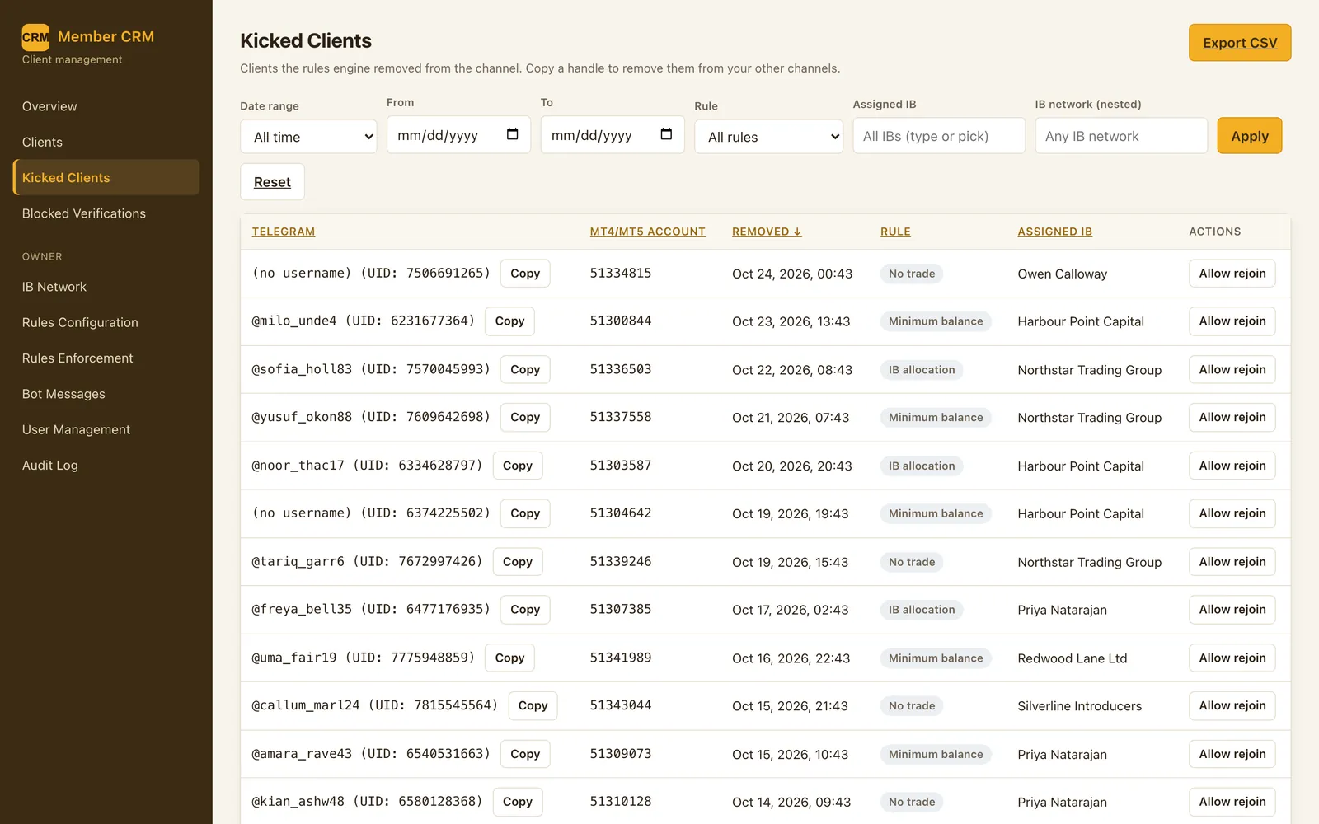The image size is (1319, 824).
Task: Toggle sort on Removed column
Action: [x=767, y=232]
